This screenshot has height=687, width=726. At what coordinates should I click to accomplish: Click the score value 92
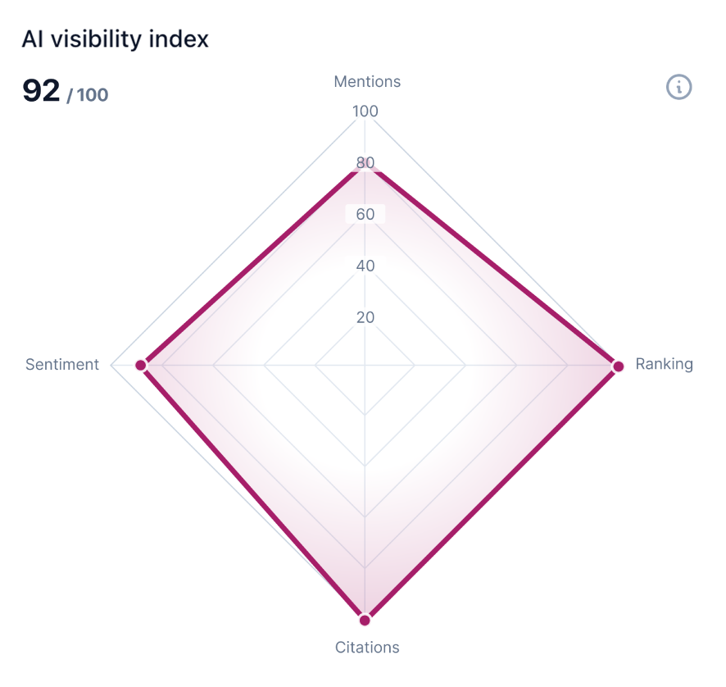pyautogui.click(x=41, y=91)
